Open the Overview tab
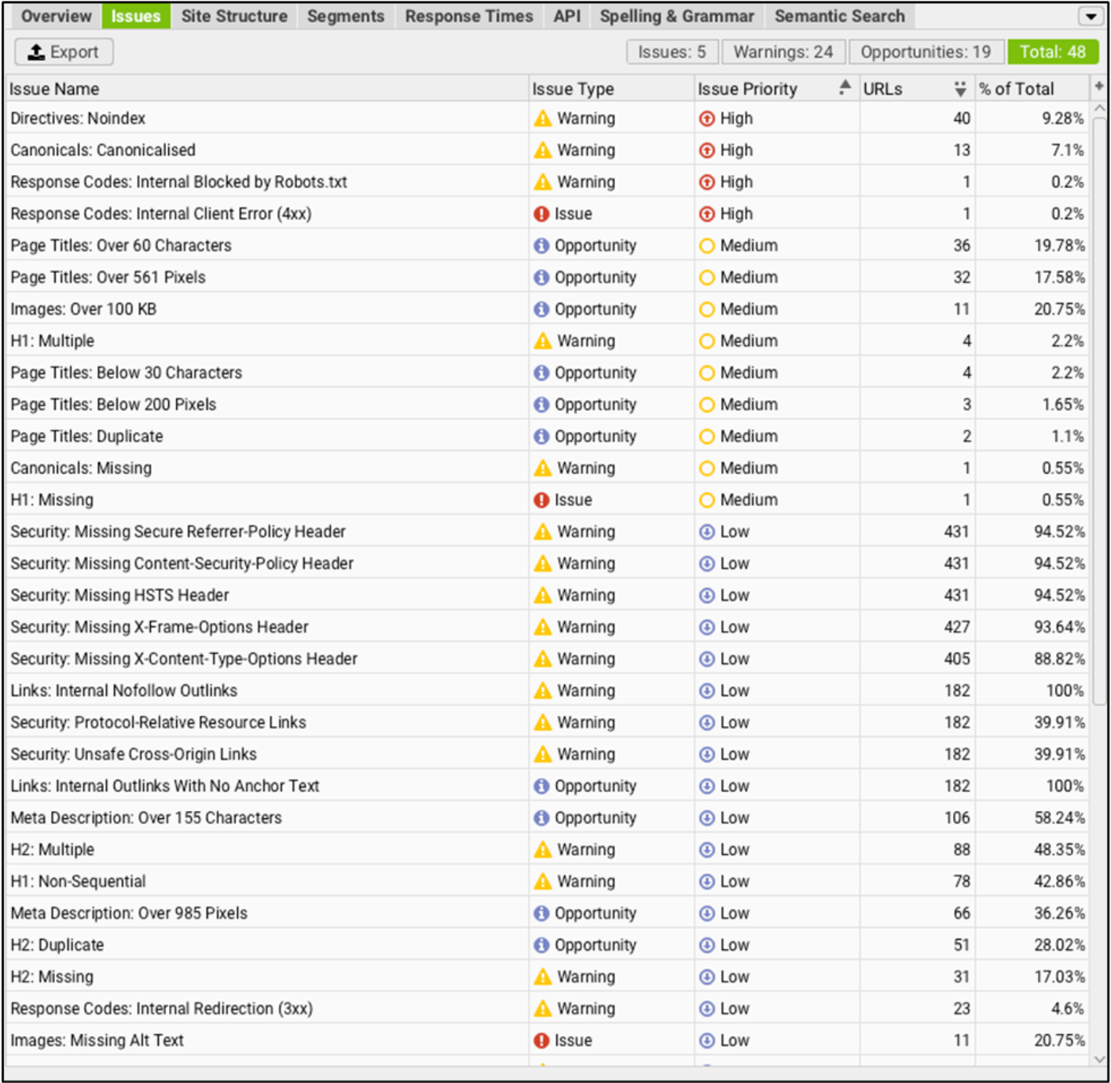Viewport: 1111px width, 1083px height. (56, 17)
